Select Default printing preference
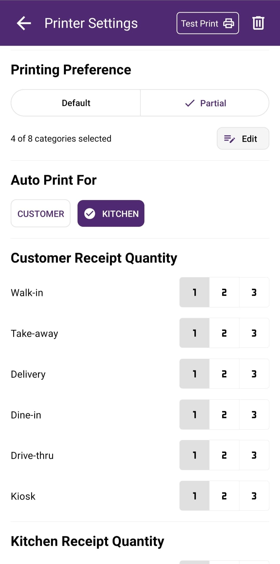The width and height of the screenshot is (280, 564). 76,103
